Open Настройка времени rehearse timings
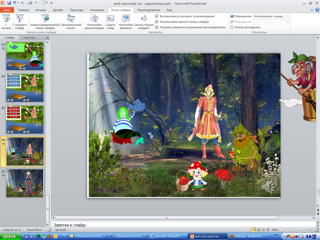The image size is (320, 240). coord(126,22)
